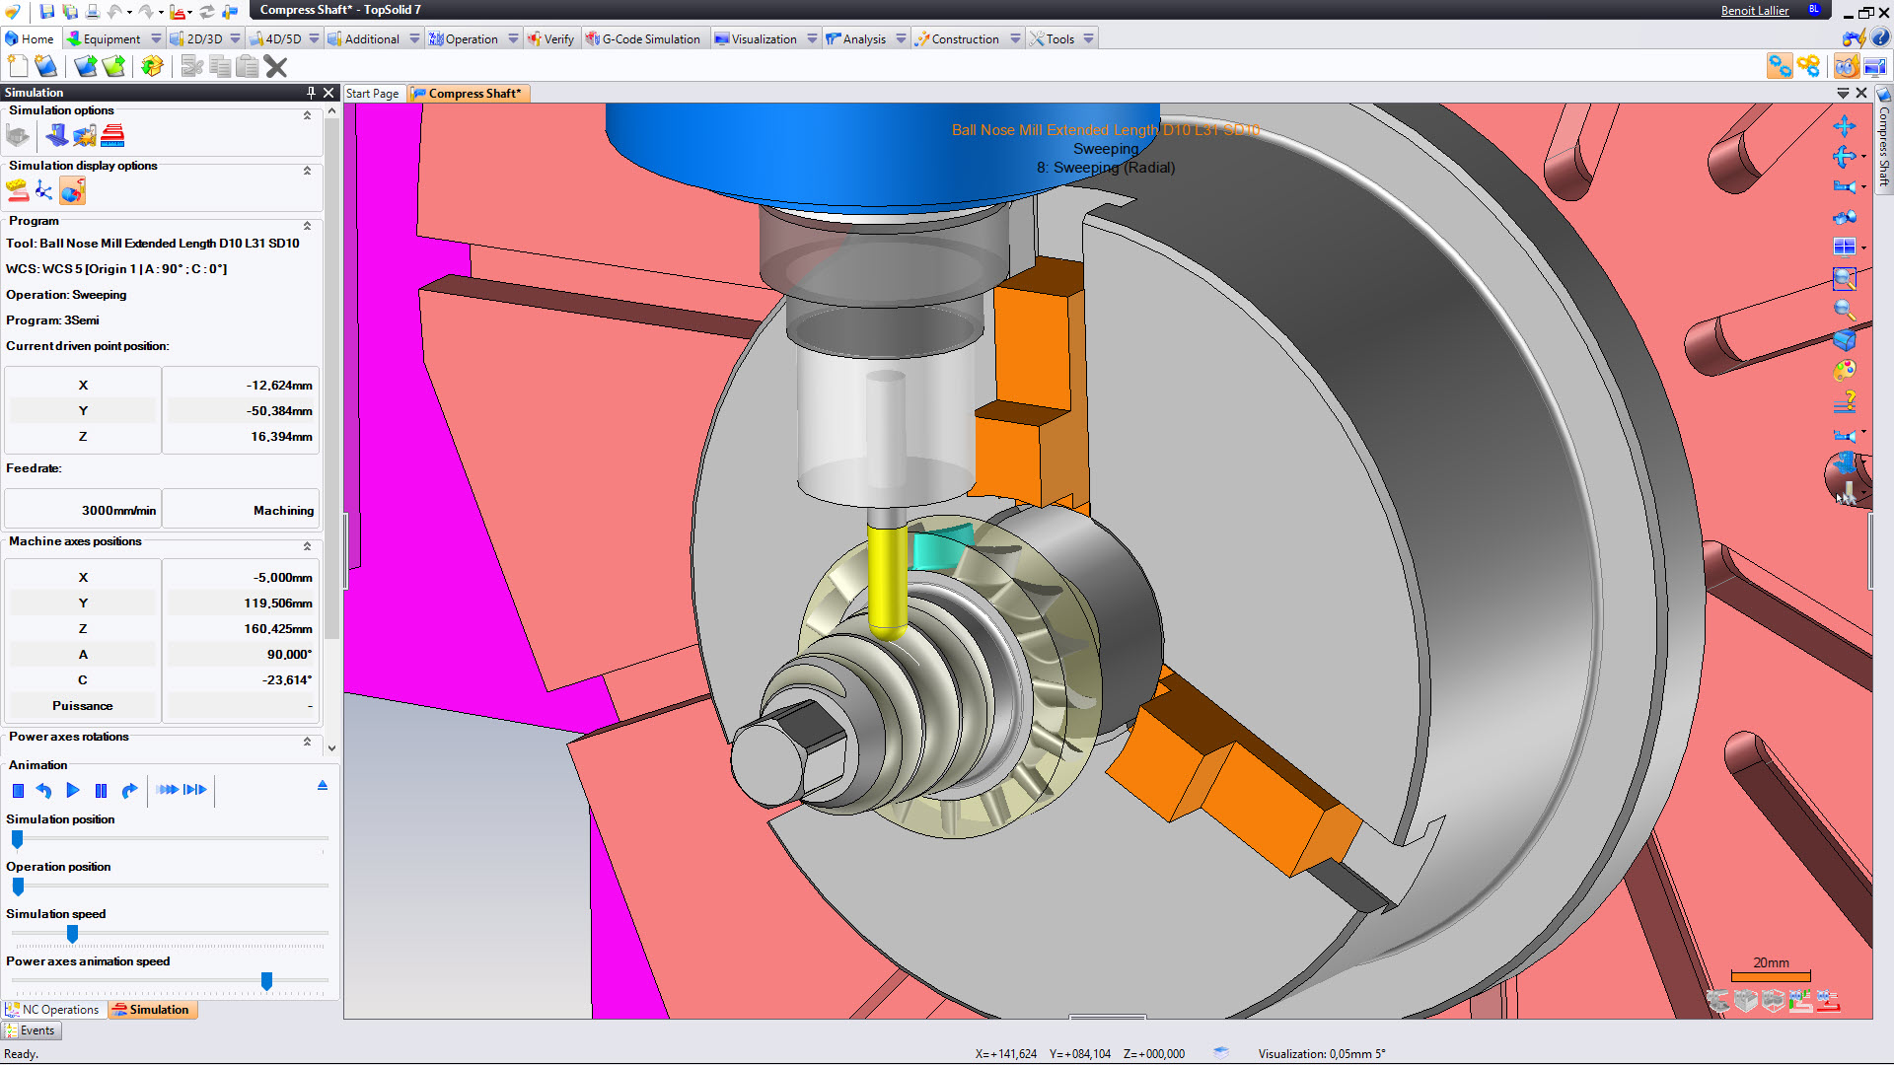Toggle highlighted workpiece rotation display option

click(73, 190)
